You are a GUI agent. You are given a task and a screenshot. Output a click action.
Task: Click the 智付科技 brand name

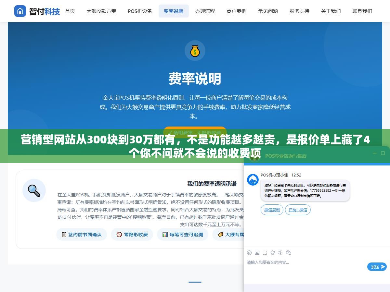coord(45,11)
